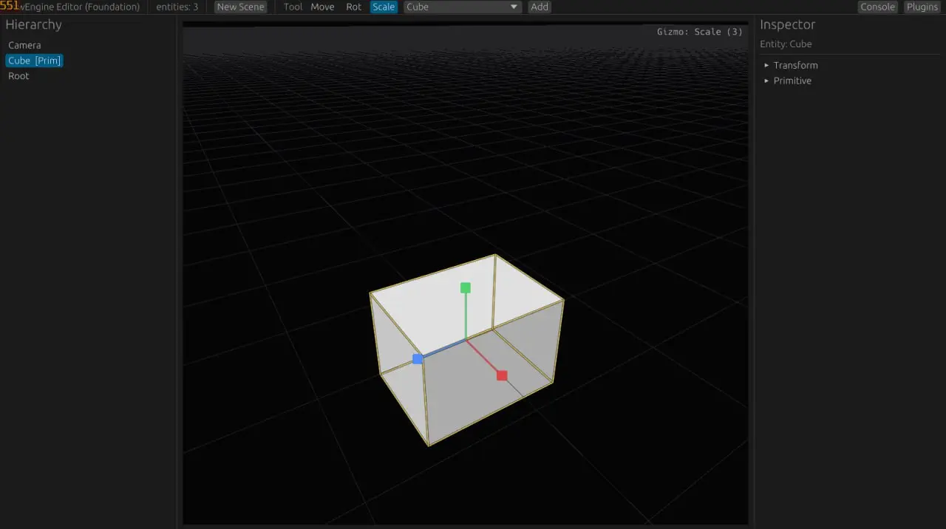Select Camera in the Hierarchy panel
This screenshot has width=946, height=529.
[x=24, y=45]
